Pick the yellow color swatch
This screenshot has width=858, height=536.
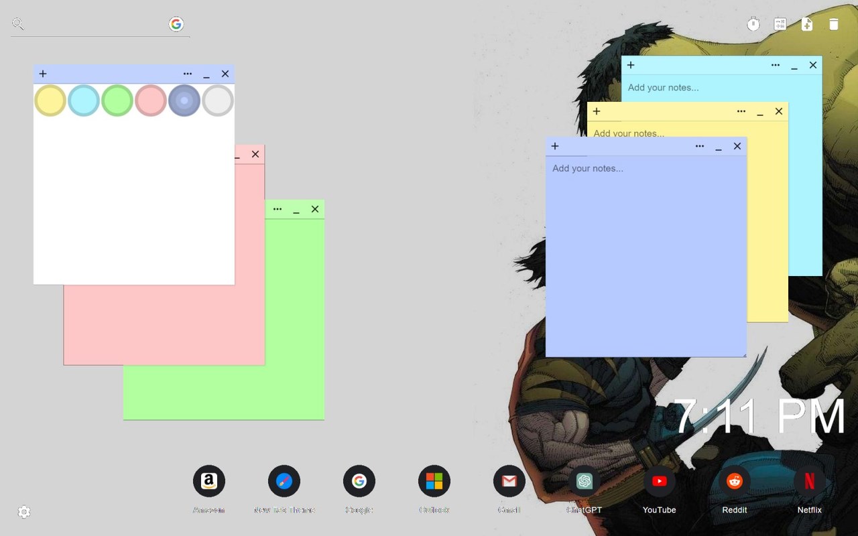(50, 100)
